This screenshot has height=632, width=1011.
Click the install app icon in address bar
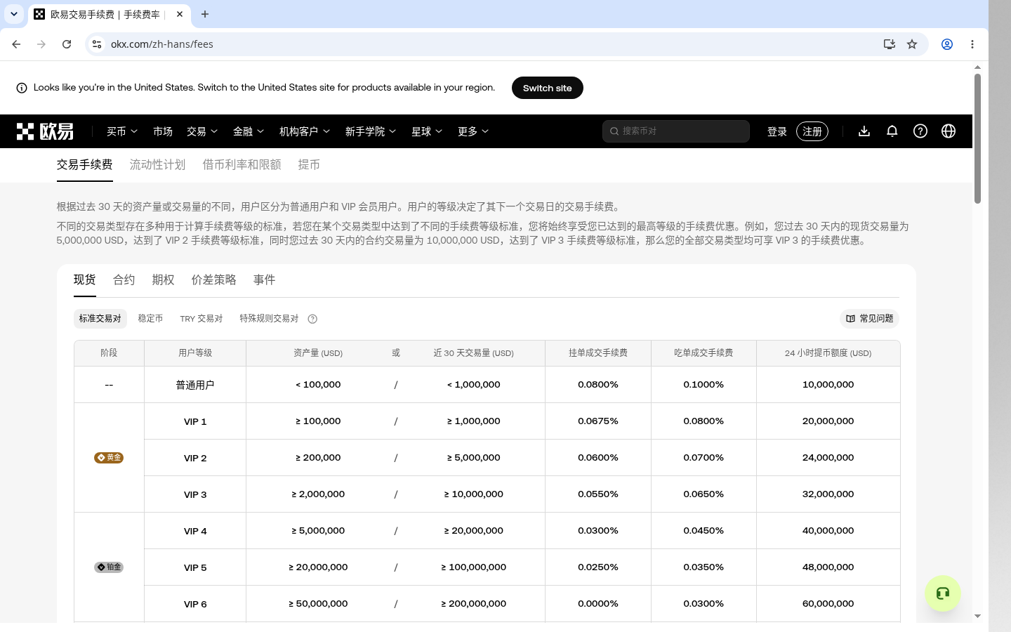890,44
